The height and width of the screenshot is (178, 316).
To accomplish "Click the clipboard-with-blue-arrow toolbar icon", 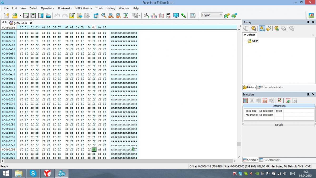I will pyautogui.click(x=79, y=16).
